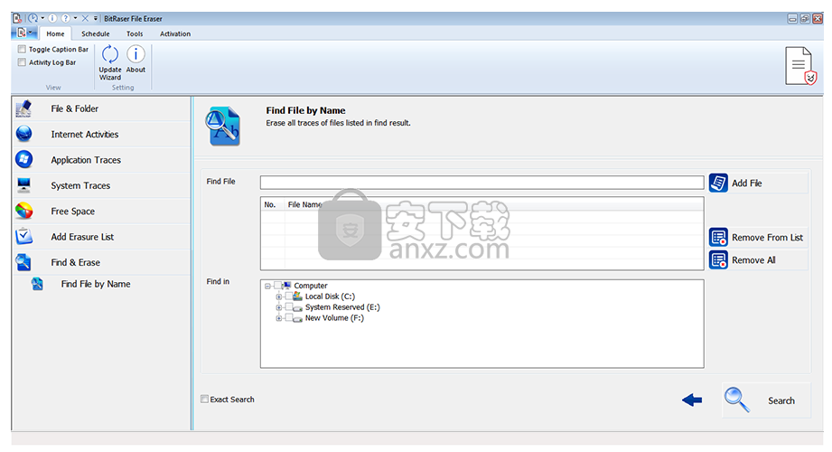Select System Reserved (E:) label in tree
832x452 pixels.
coord(342,307)
